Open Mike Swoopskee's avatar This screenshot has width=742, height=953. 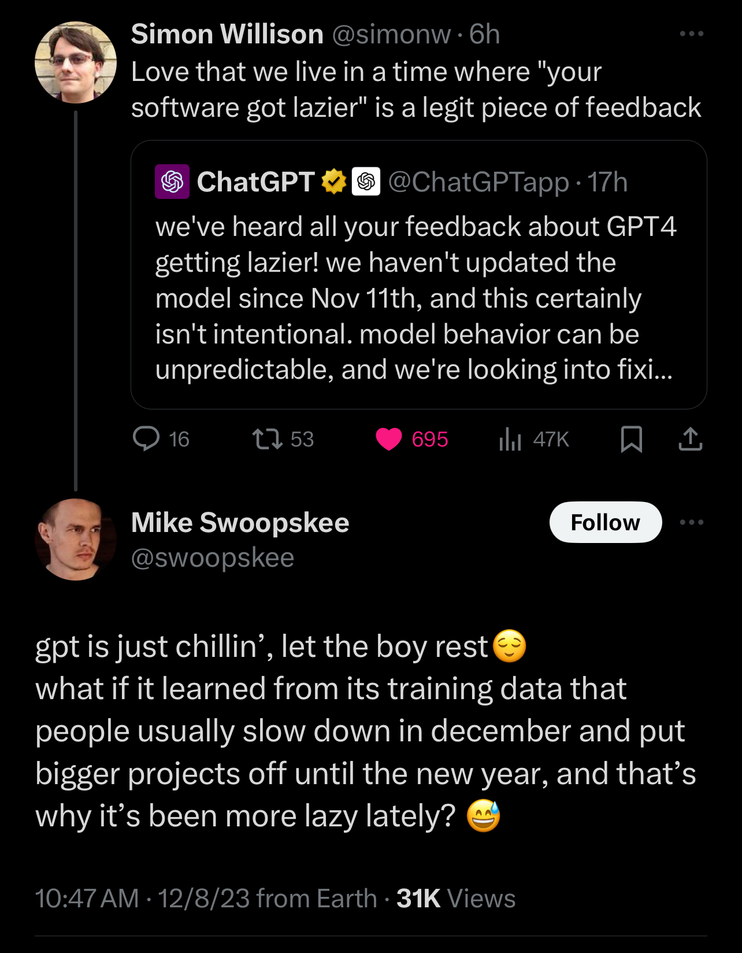coord(76,540)
